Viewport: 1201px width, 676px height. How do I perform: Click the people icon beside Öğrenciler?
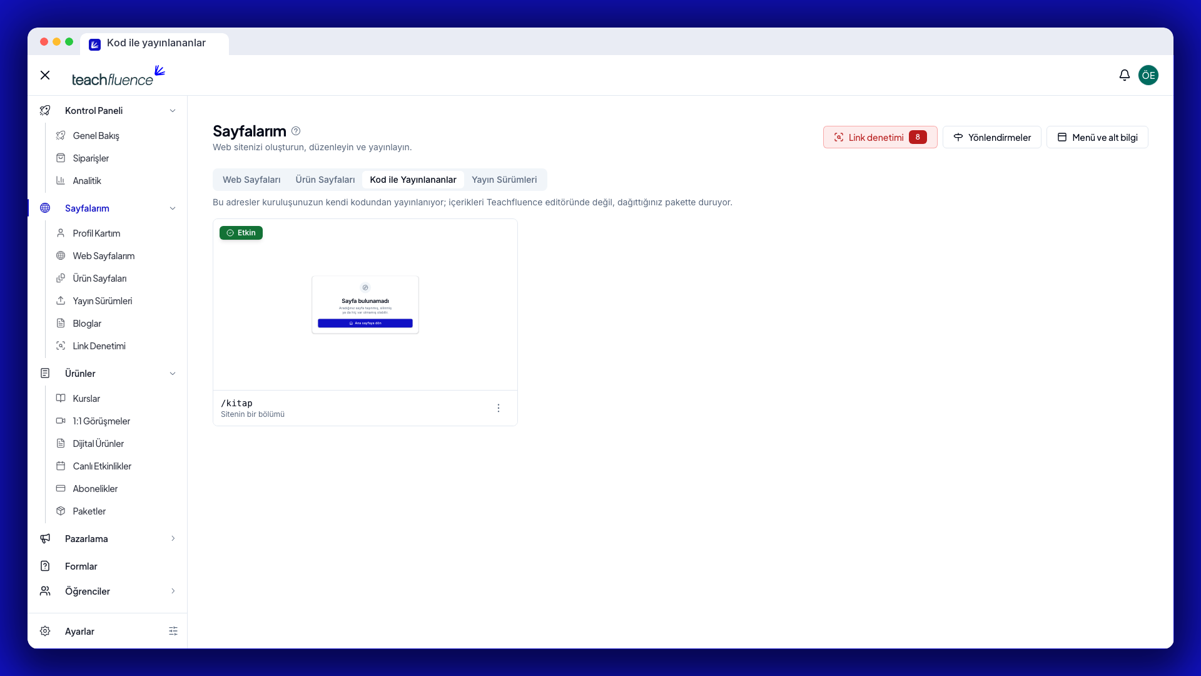(45, 591)
